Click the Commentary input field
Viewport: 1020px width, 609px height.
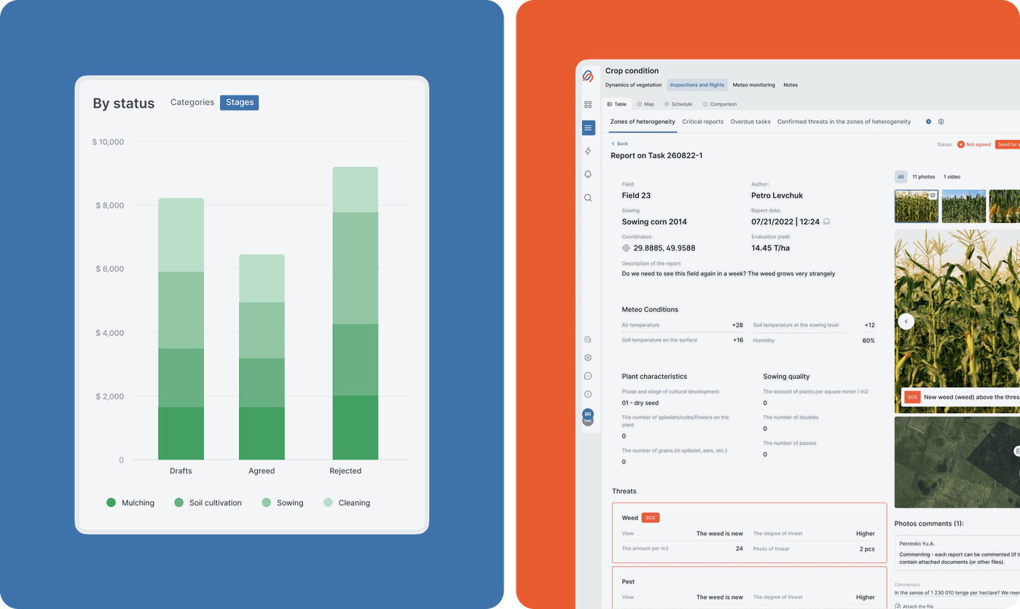(x=957, y=592)
